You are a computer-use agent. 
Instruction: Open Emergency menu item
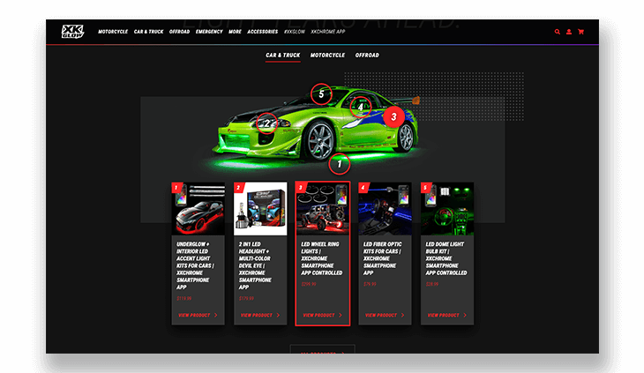point(209,32)
